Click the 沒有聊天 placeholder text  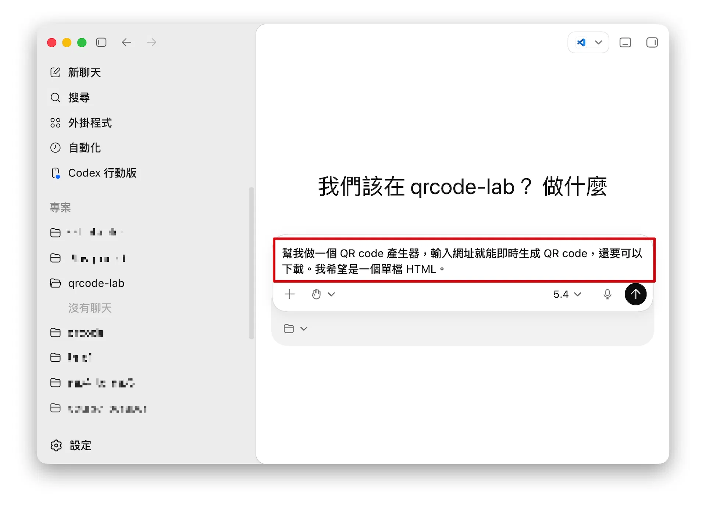click(x=90, y=308)
